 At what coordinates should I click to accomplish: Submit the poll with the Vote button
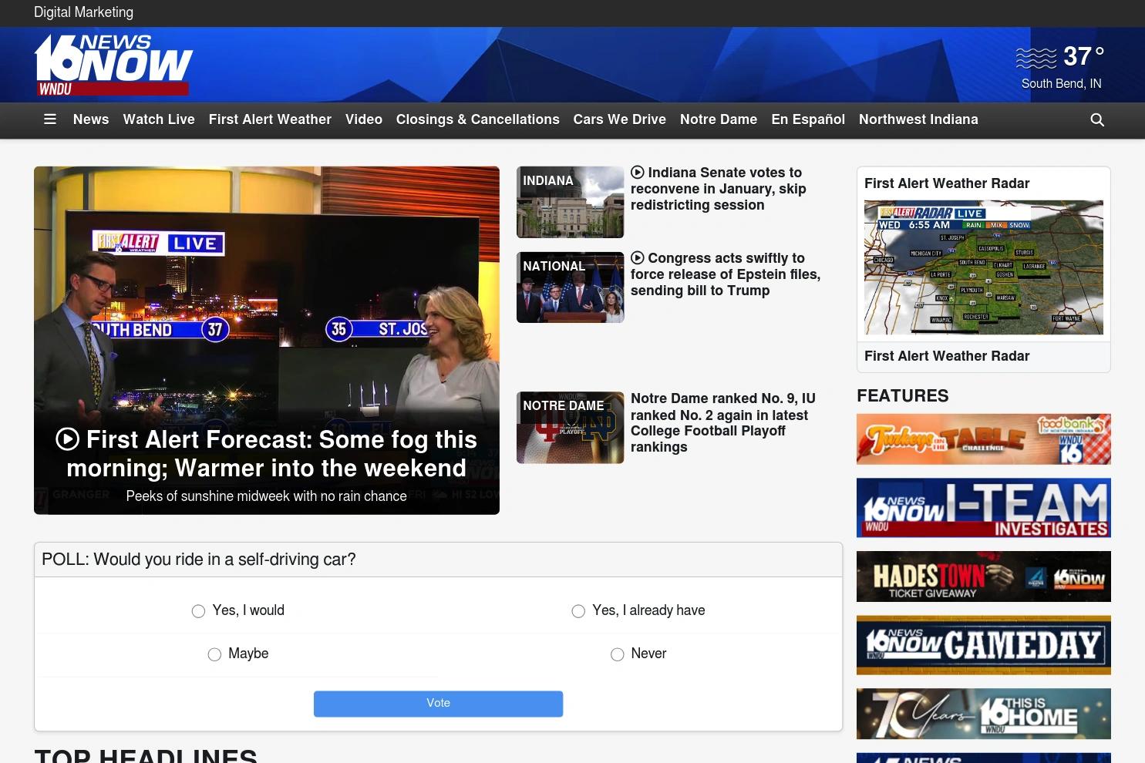coord(438,704)
